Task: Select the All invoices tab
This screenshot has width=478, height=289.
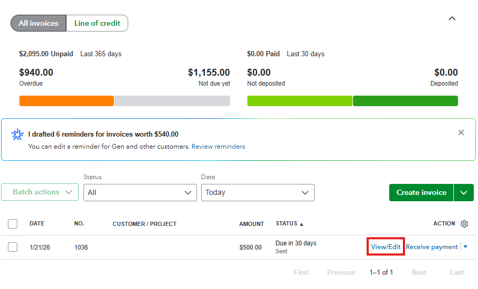Action: pyautogui.click(x=38, y=23)
